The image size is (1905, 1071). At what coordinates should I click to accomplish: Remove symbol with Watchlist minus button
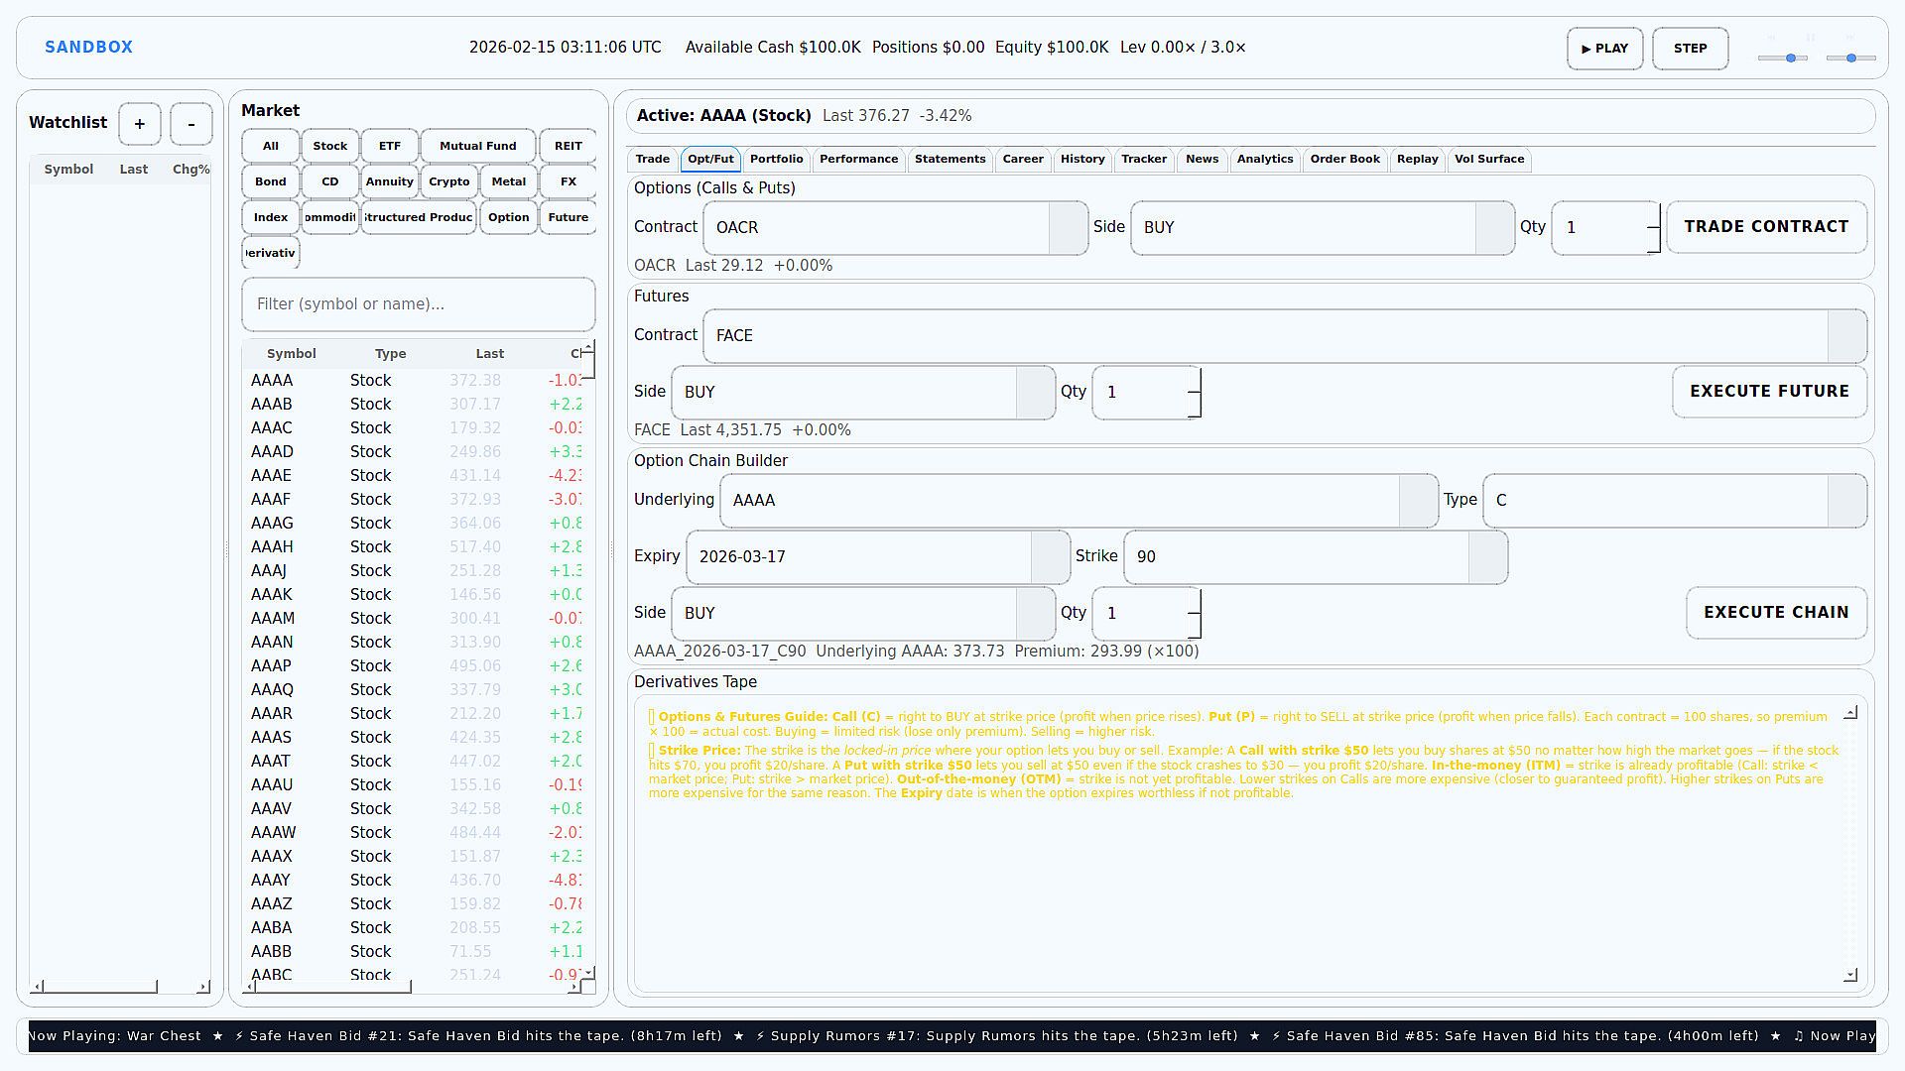pos(190,124)
